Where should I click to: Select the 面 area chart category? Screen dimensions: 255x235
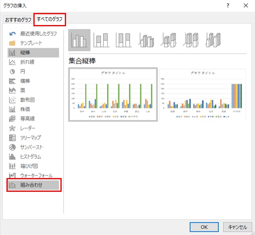33,90
